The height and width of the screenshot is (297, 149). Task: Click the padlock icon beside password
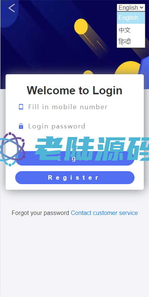(x=21, y=126)
